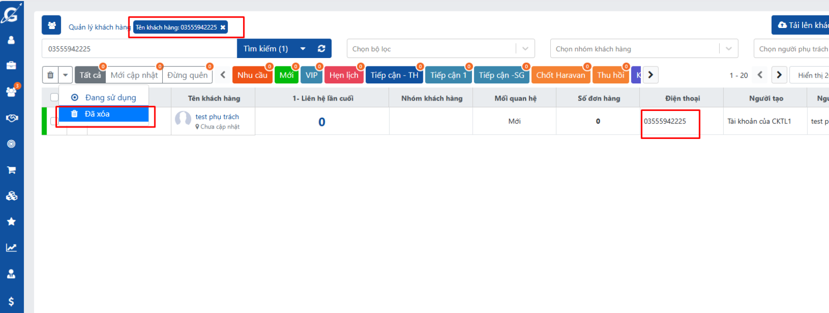The height and width of the screenshot is (313, 829).
Task: Click the search input containing 03555942225
Action: tap(139, 49)
